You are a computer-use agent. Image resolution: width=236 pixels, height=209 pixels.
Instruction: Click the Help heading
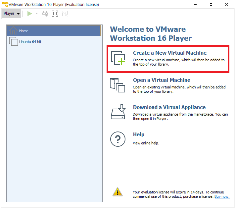(x=139, y=134)
